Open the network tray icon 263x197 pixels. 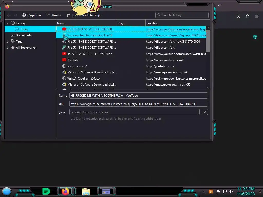[x=224, y=191]
